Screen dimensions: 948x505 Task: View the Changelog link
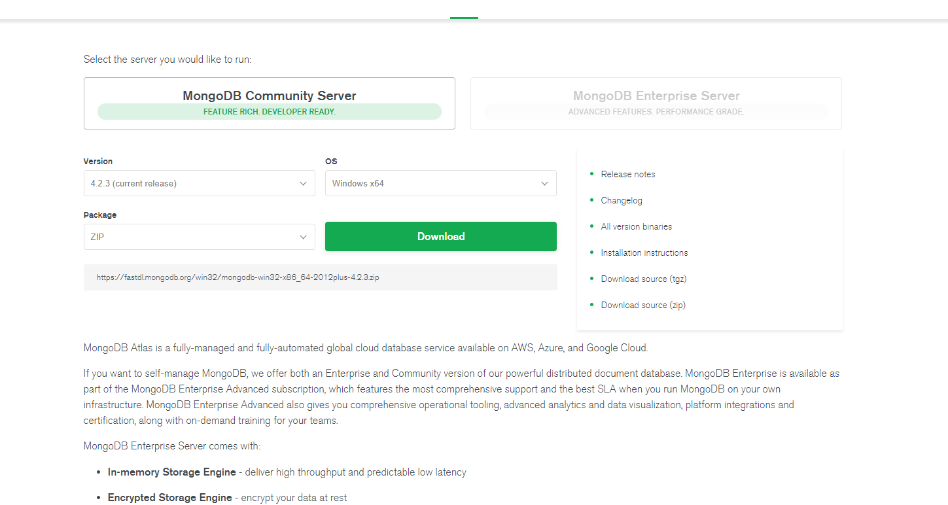click(x=622, y=201)
